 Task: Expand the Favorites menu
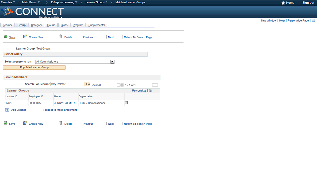click(x=8, y=2)
